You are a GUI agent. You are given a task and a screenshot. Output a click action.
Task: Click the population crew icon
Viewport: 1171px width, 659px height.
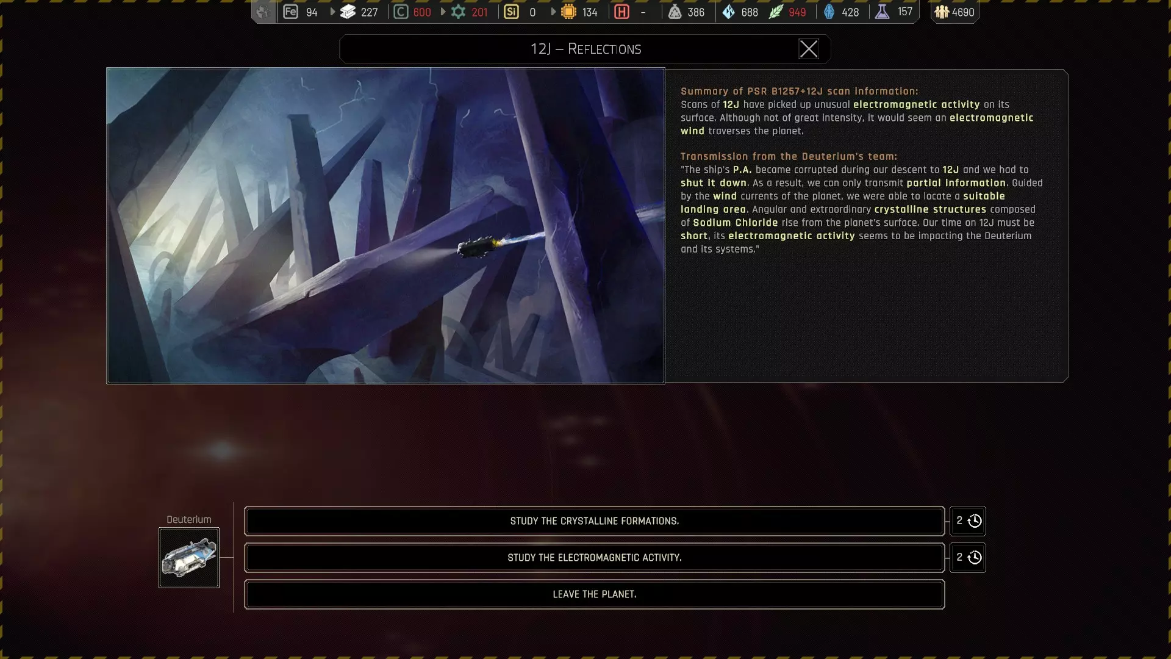coord(941,12)
